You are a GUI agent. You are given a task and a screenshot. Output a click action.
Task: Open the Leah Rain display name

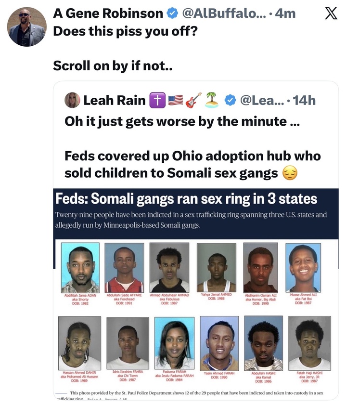(x=114, y=100)
